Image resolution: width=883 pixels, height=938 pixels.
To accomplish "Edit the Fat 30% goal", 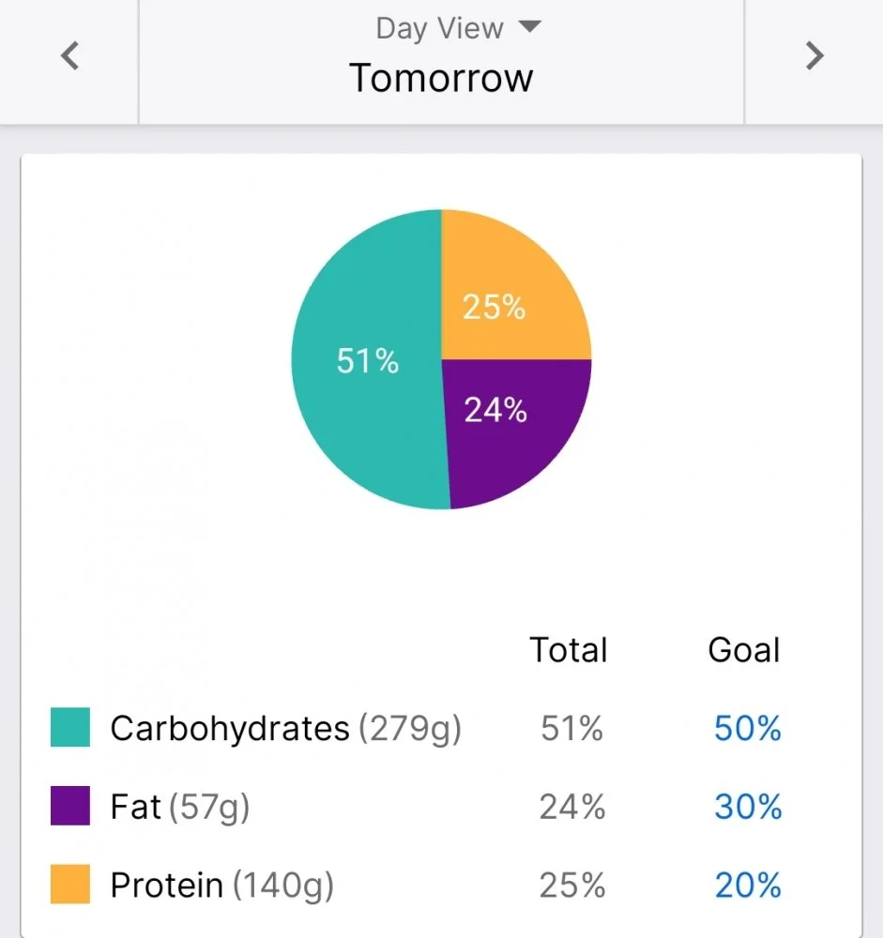I will [747, 807].
